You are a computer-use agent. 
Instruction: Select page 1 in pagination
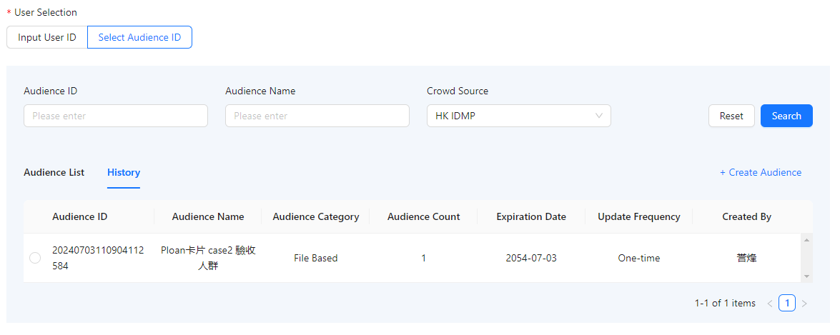tap(787, 304)
